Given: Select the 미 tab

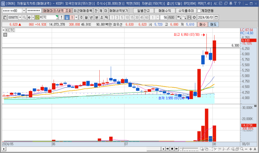Looking at the screenshot, I should (x=106, y=11).
